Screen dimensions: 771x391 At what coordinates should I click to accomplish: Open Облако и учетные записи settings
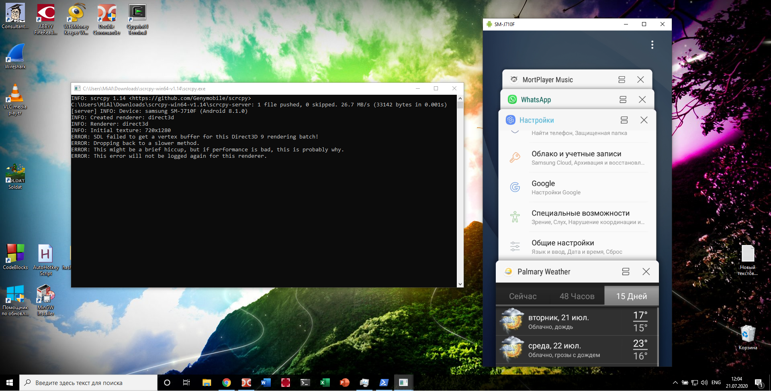click(577, 158)
